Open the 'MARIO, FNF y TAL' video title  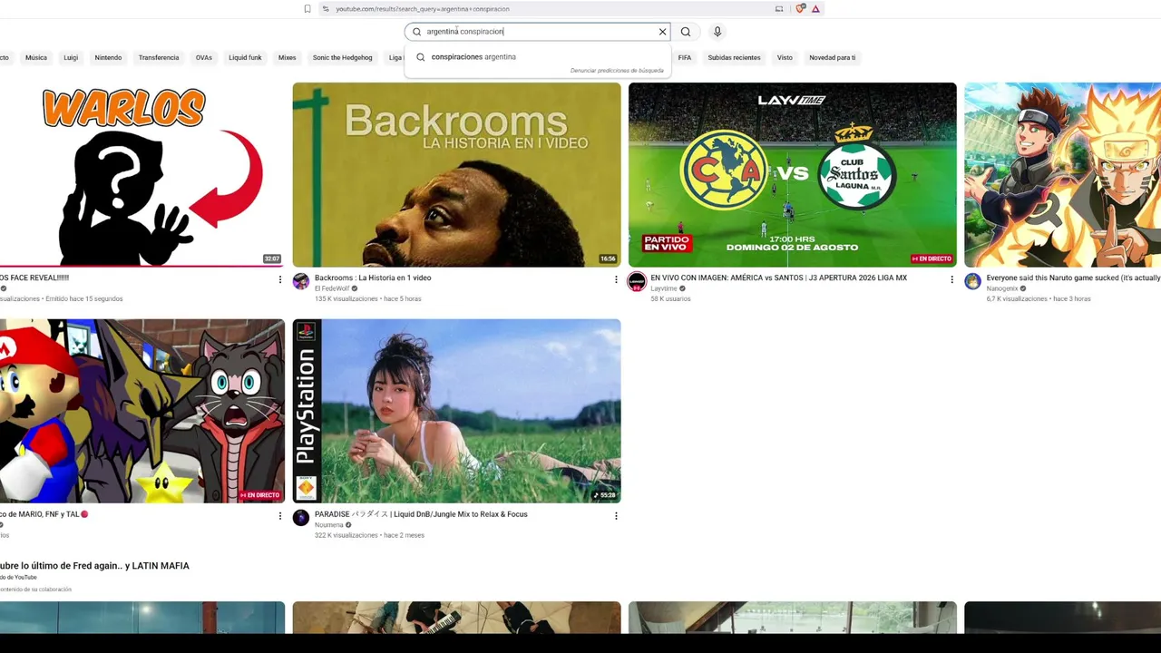click(44, 514)
